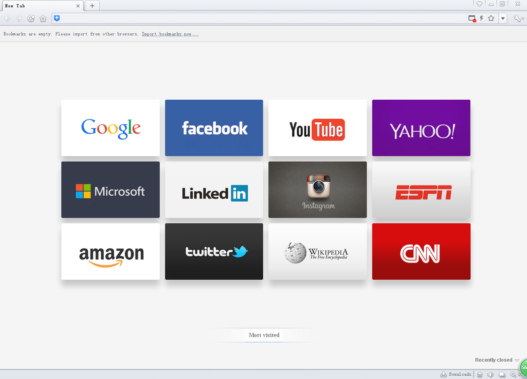This screenshot has width=527, height=379.
Task: Open the zoom magnifier icon
Action: click(513, 374)
